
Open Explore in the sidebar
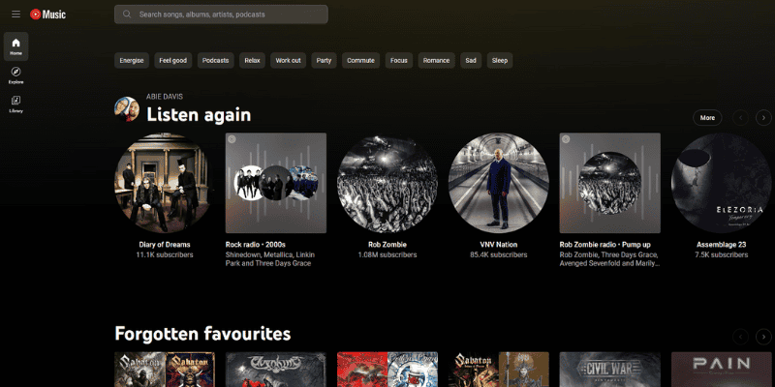coord(15,75)
